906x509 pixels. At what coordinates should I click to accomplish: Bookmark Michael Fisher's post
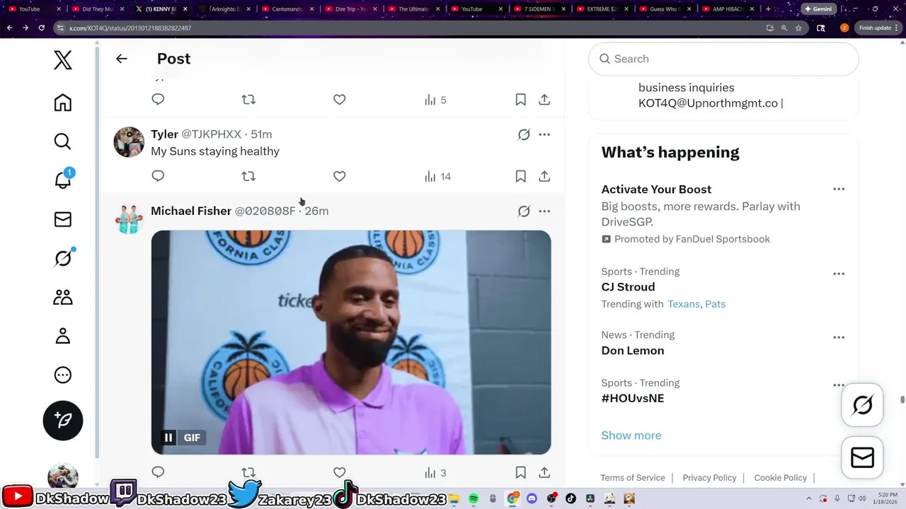521,472
